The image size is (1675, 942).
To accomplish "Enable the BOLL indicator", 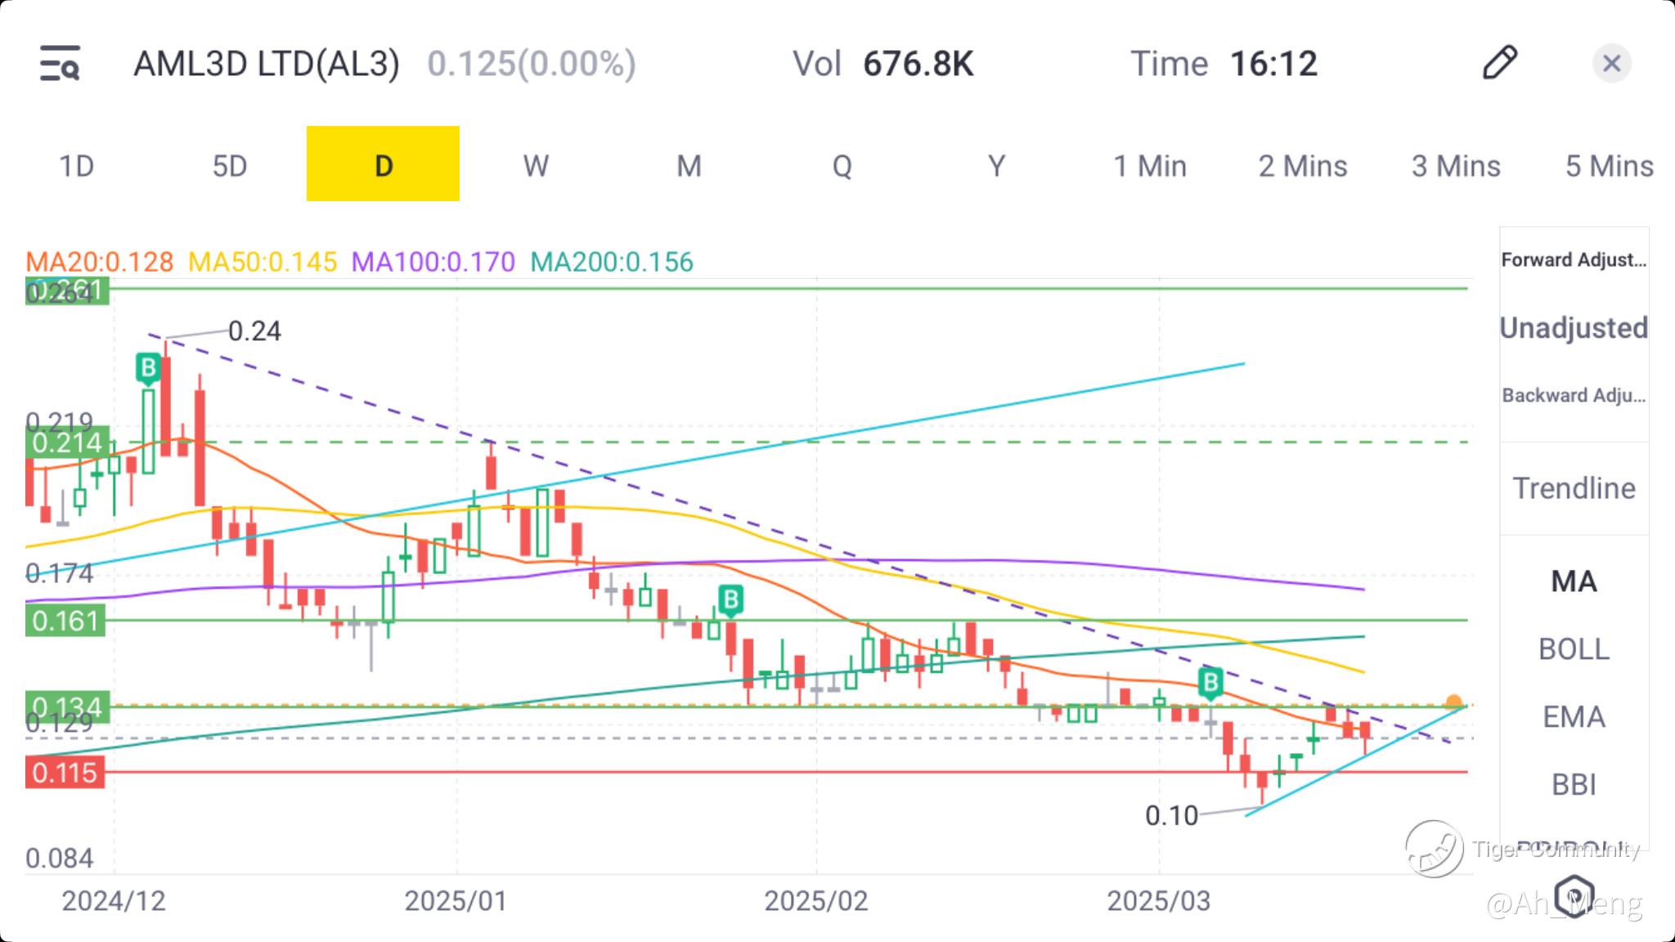I will (x=1574, y=649).
